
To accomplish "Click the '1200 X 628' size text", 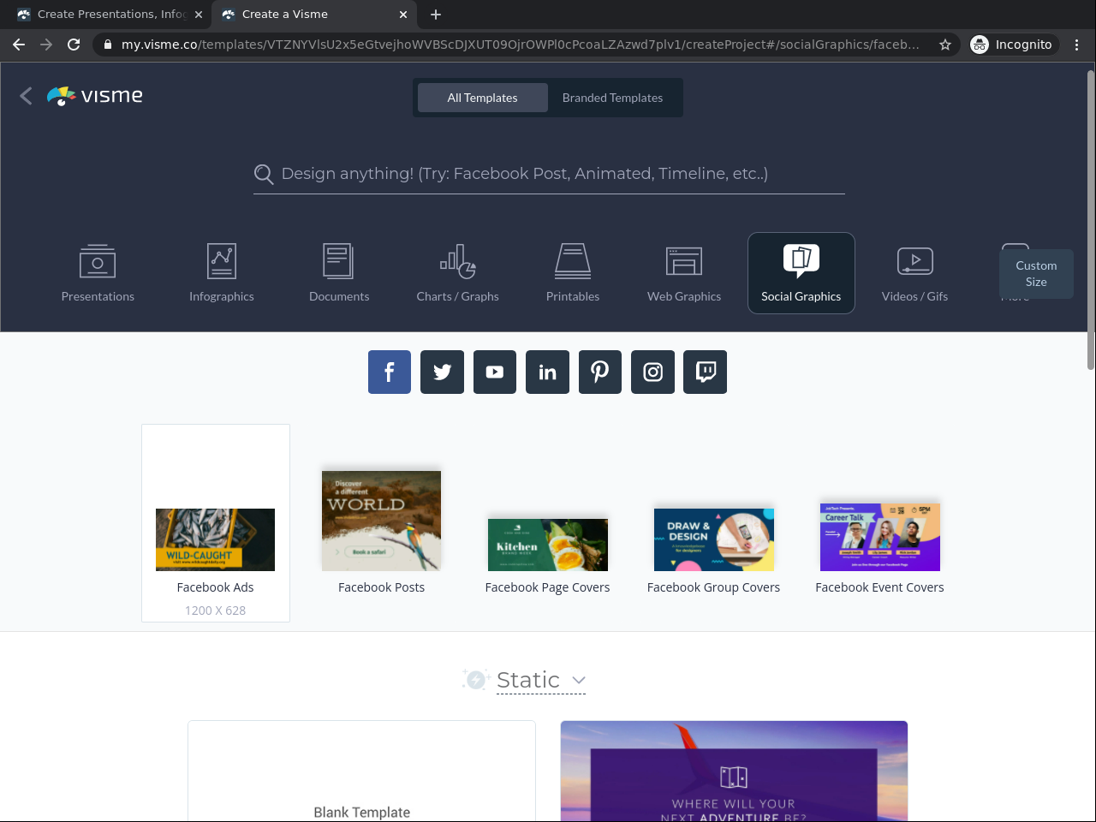I will [216, 611].
